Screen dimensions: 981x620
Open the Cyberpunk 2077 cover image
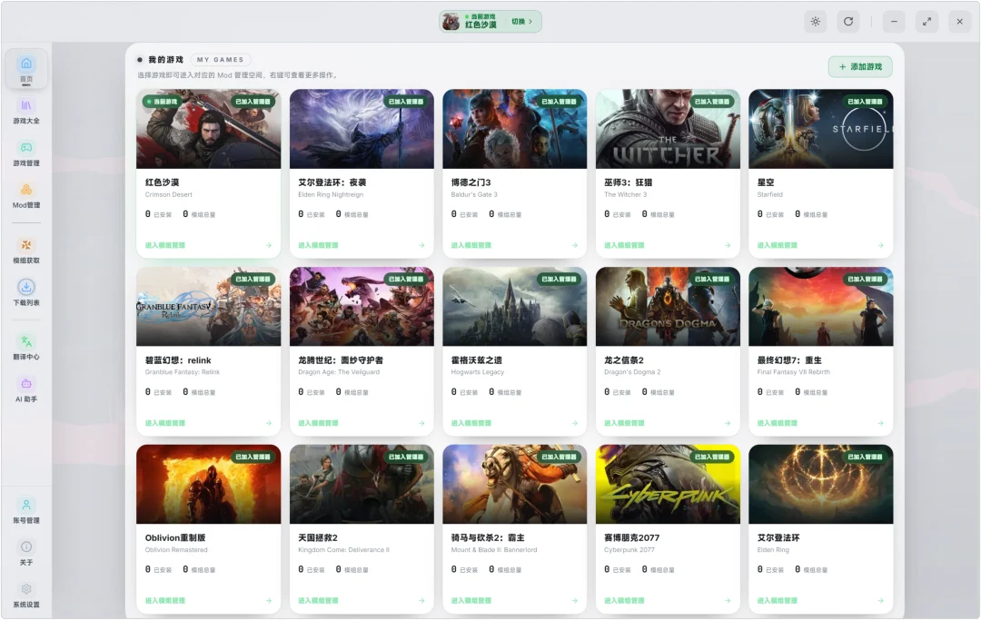click(668, 485)
